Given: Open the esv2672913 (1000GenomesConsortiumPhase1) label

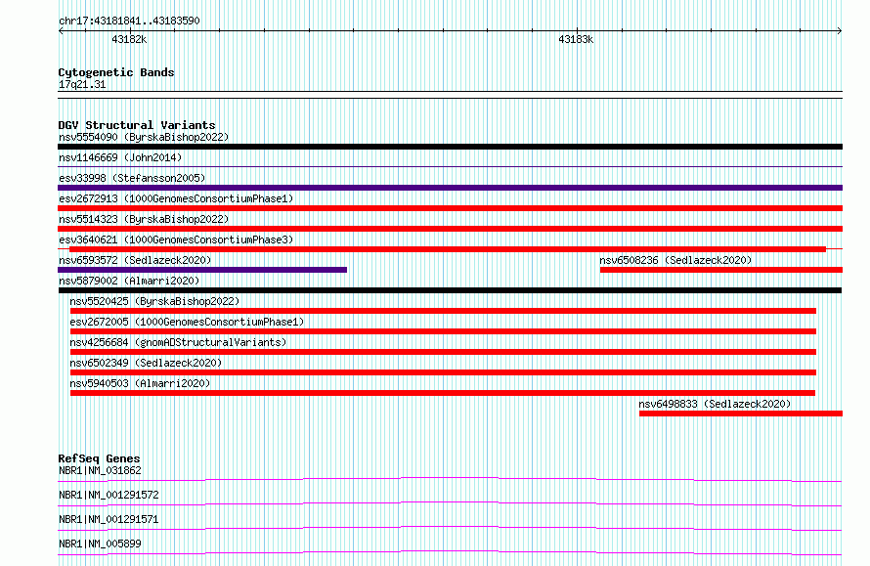Looking at the screenshot, I should (176, 198).
